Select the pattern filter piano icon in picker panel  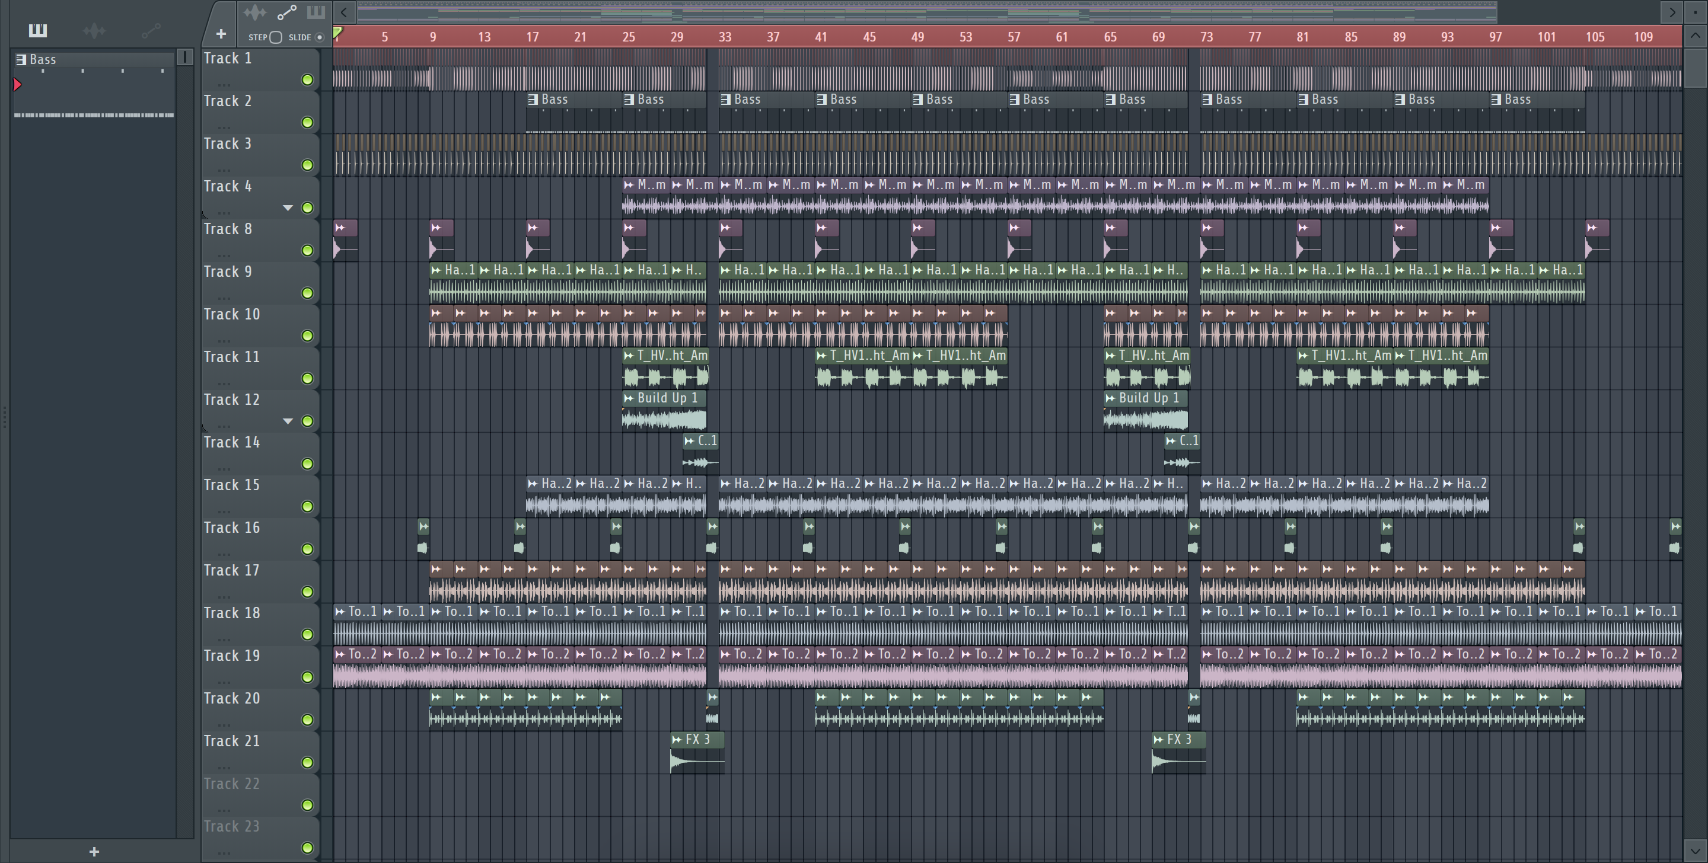(x=38, y=30)
